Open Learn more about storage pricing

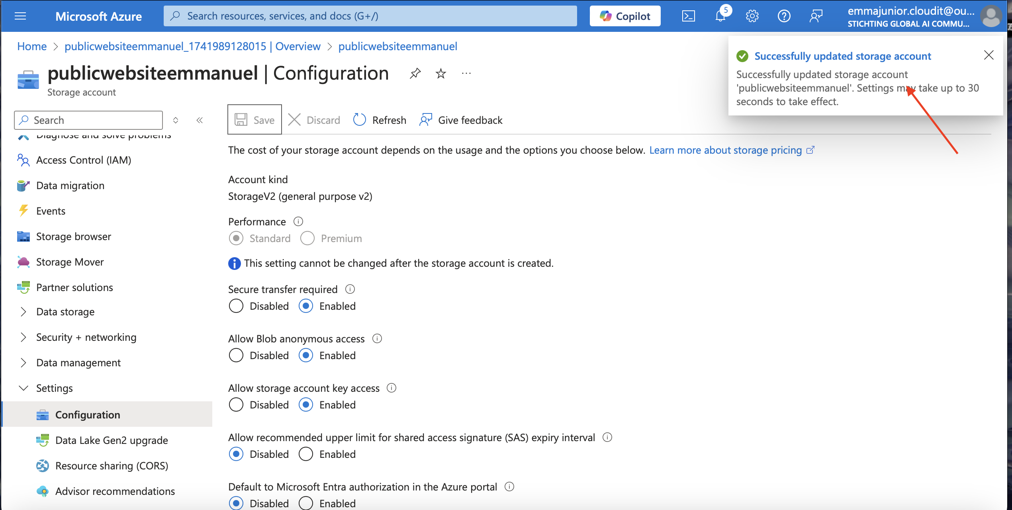click(x=732, y=150)
